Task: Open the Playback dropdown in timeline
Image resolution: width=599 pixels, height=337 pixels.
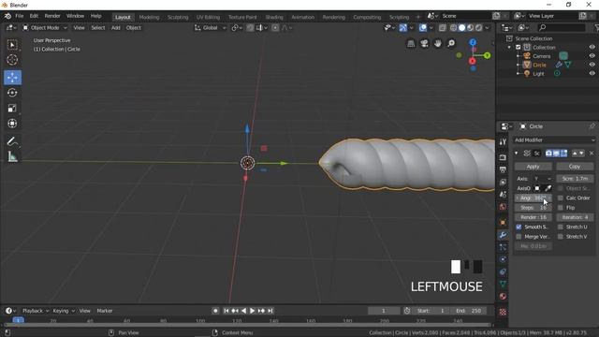Action: [x=36, y=311]
